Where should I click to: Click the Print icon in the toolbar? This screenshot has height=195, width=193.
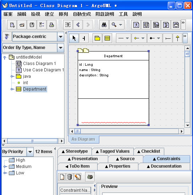[51, 25]
